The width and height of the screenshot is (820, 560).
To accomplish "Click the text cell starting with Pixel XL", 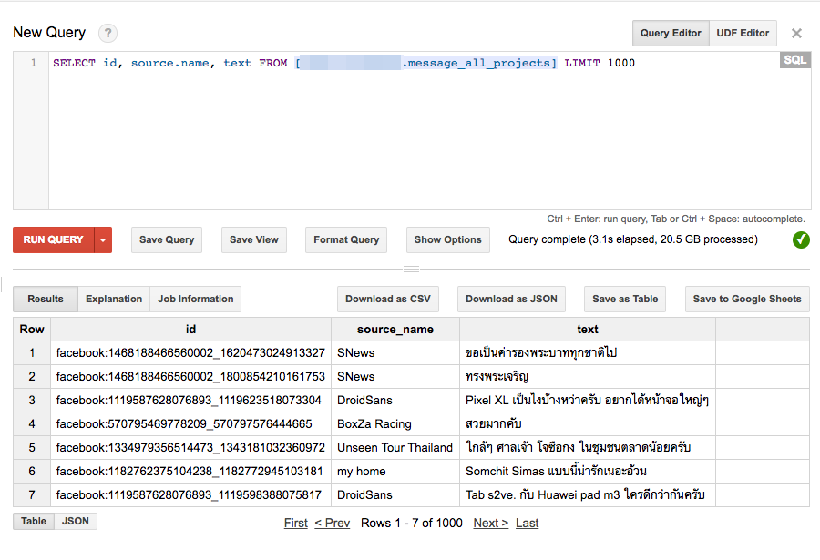I will tap(588, 401).
